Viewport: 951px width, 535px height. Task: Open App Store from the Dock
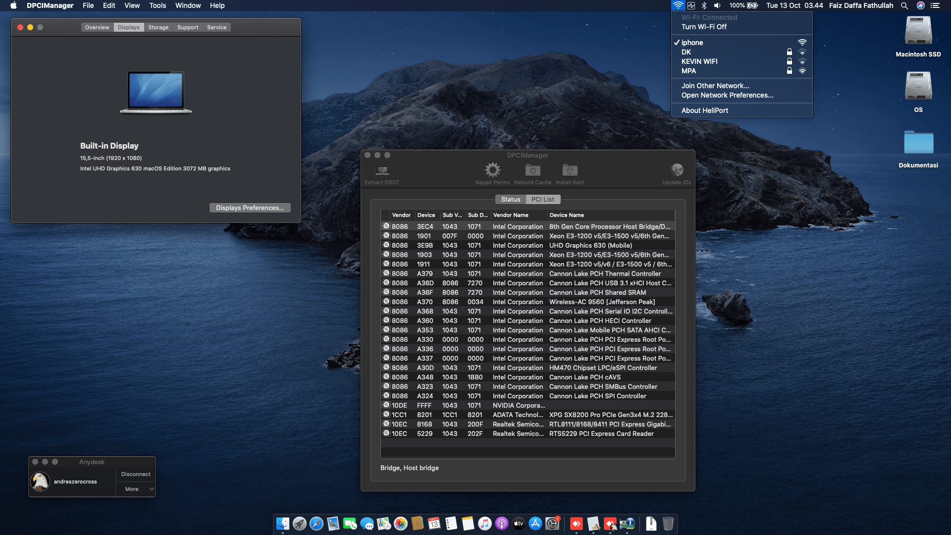(535, 524)
